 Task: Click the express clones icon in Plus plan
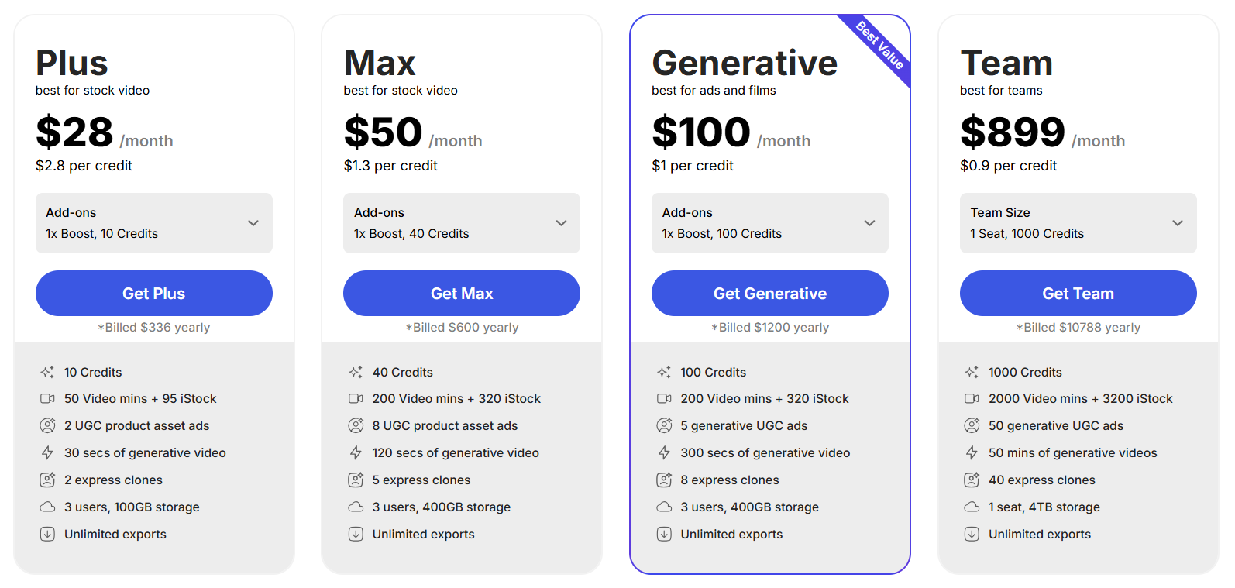coord(47,480)
